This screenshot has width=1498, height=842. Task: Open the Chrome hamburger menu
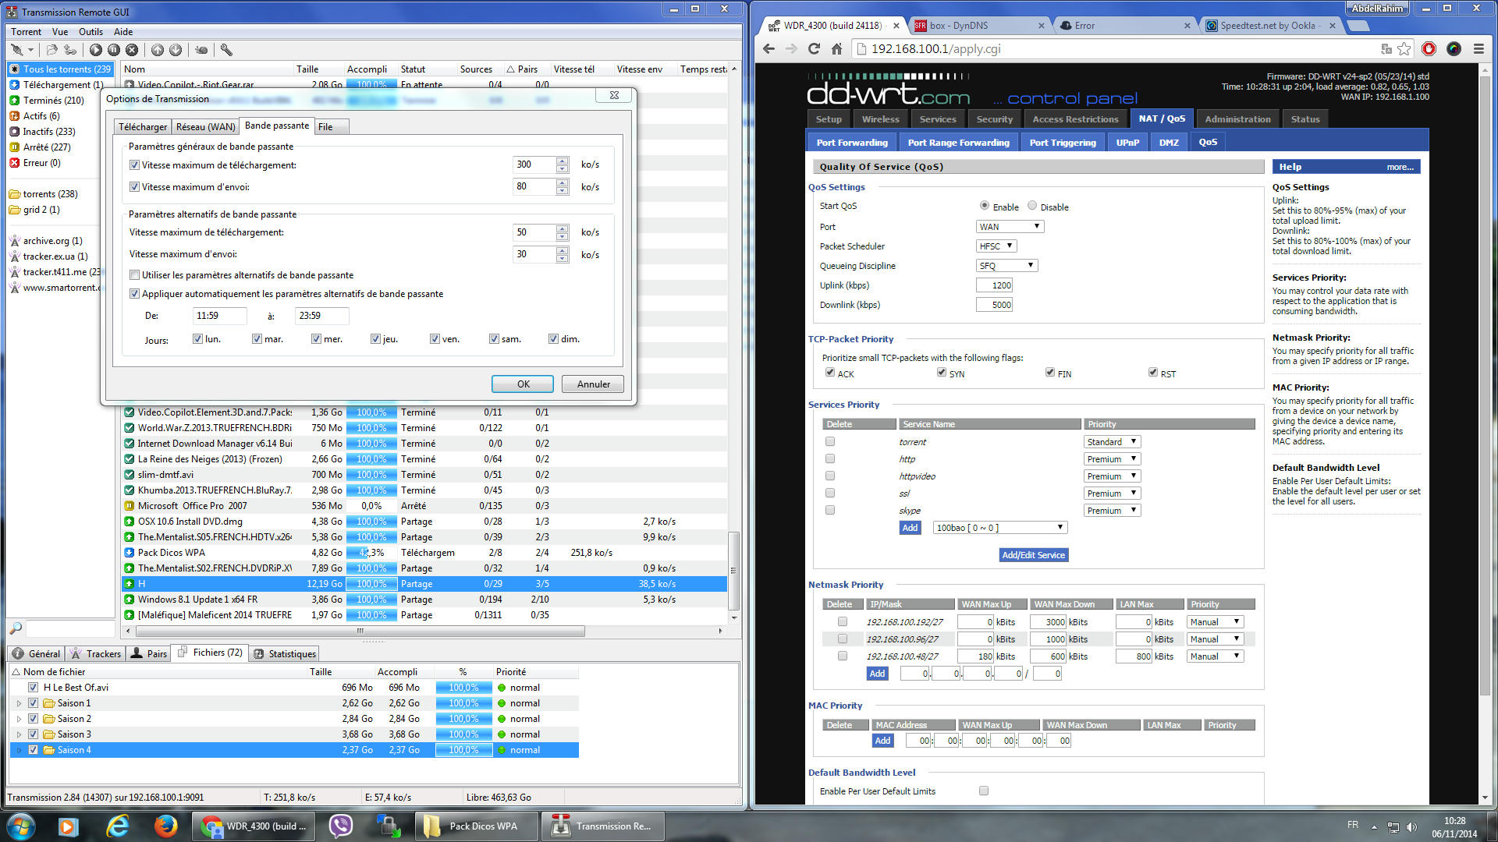[x=1478, y=48]
